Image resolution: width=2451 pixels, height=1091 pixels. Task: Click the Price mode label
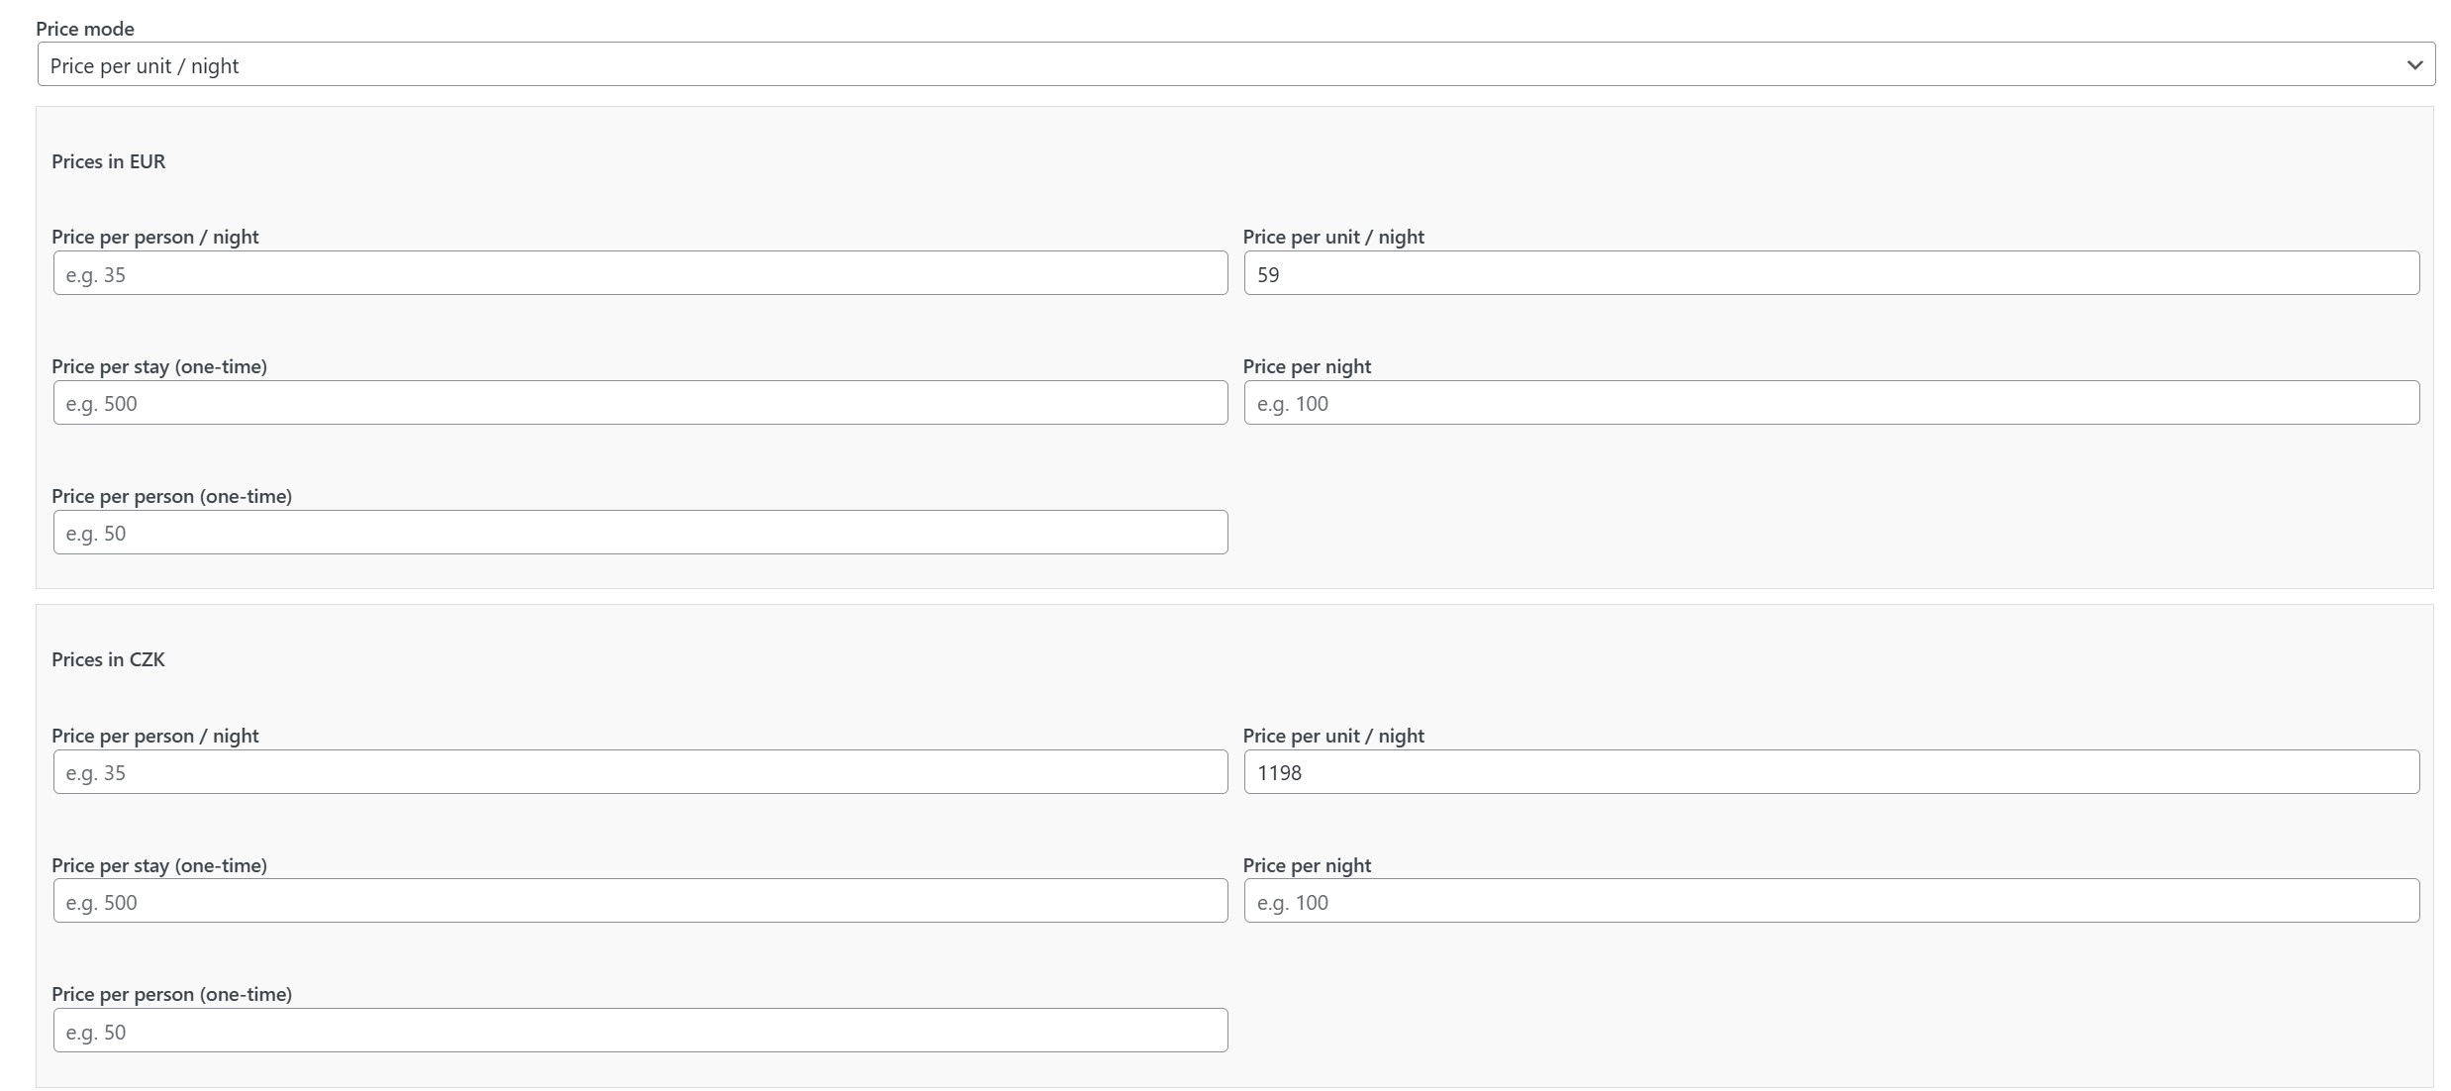[x=84, y=28]
